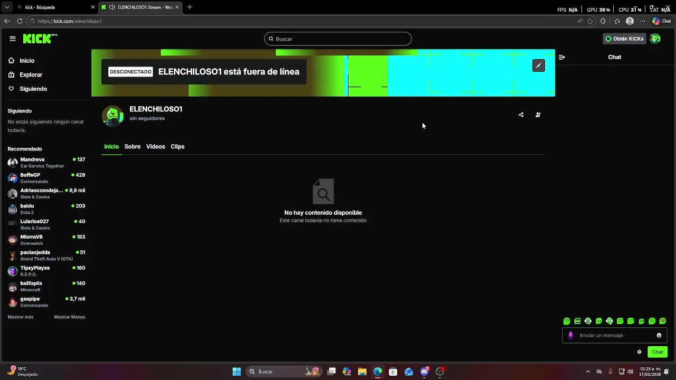
Task: Open Discord from taskbar
Action: pos(424,372)
